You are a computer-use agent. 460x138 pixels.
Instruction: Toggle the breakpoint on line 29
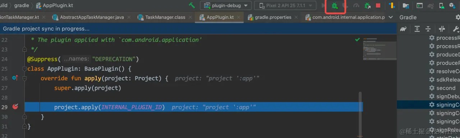tap(15, 107)
